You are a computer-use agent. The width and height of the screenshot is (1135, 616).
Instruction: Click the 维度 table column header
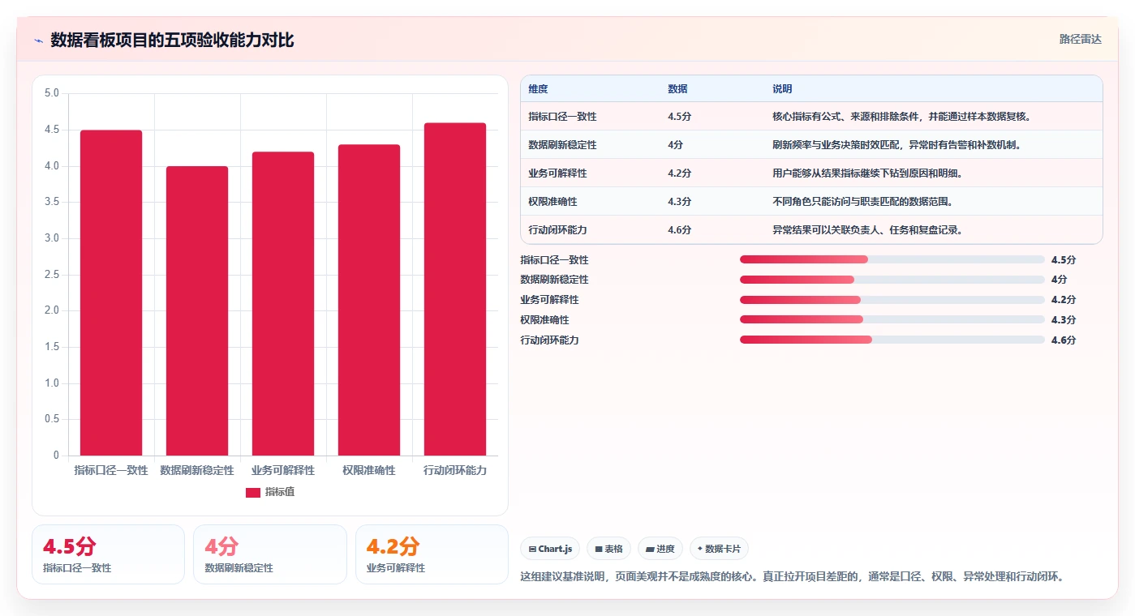(x=538, y=89)
